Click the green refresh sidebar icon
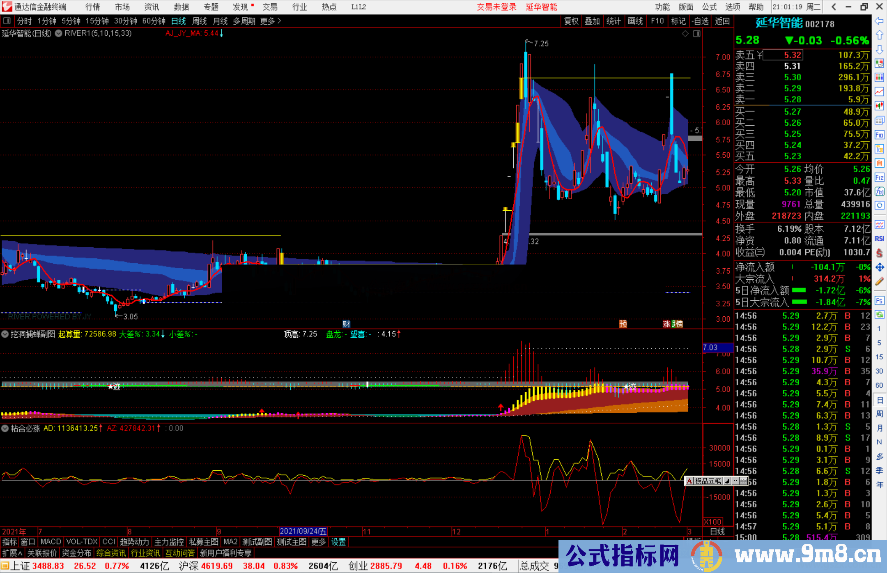Viewport: 887px width, 573px height. coord(879,315)
